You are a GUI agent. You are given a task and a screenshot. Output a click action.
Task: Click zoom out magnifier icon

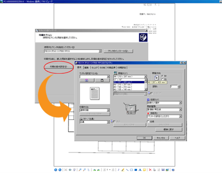click(x=84, y=170)
